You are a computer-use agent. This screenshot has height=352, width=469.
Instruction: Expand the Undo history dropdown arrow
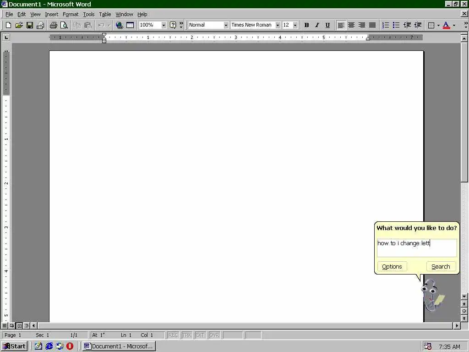click(109, 25)
